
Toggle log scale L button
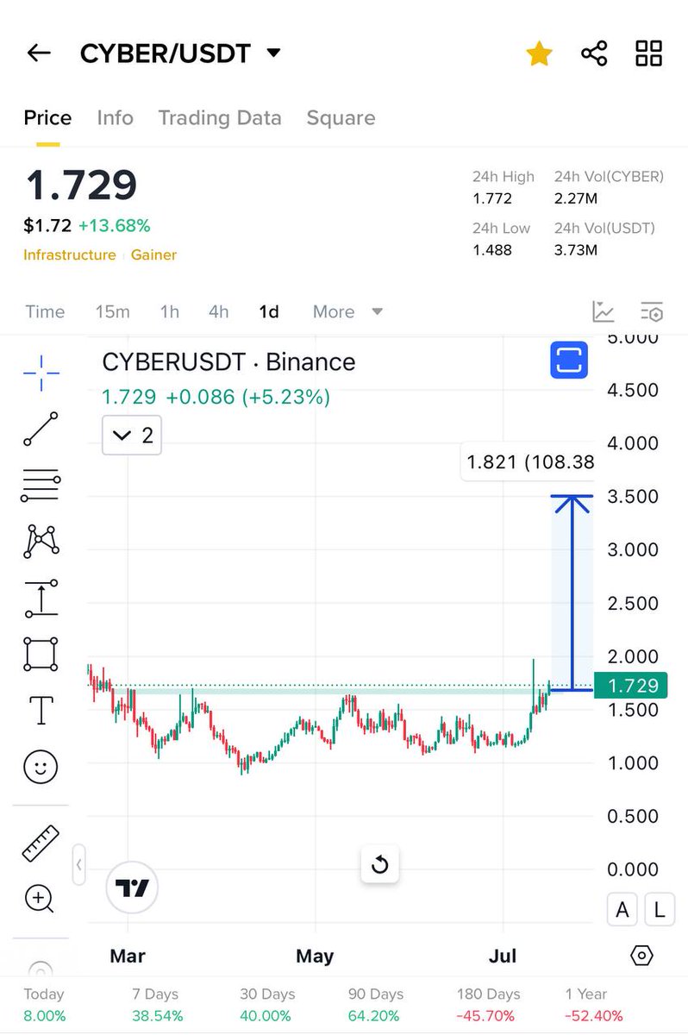660,909
